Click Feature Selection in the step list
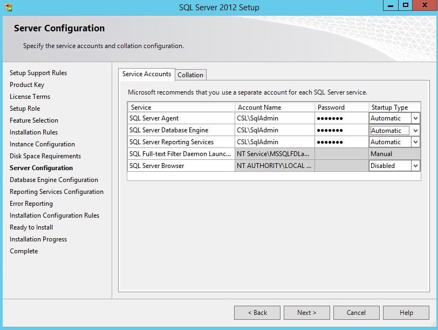Screen dimensions: 438x330 [x=34, y=120]
